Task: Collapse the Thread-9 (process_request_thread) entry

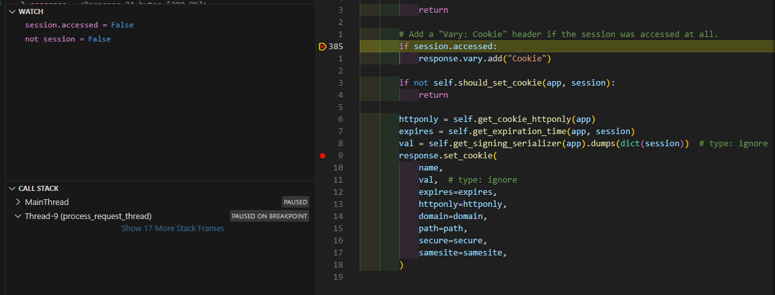Action: (18, 216)
